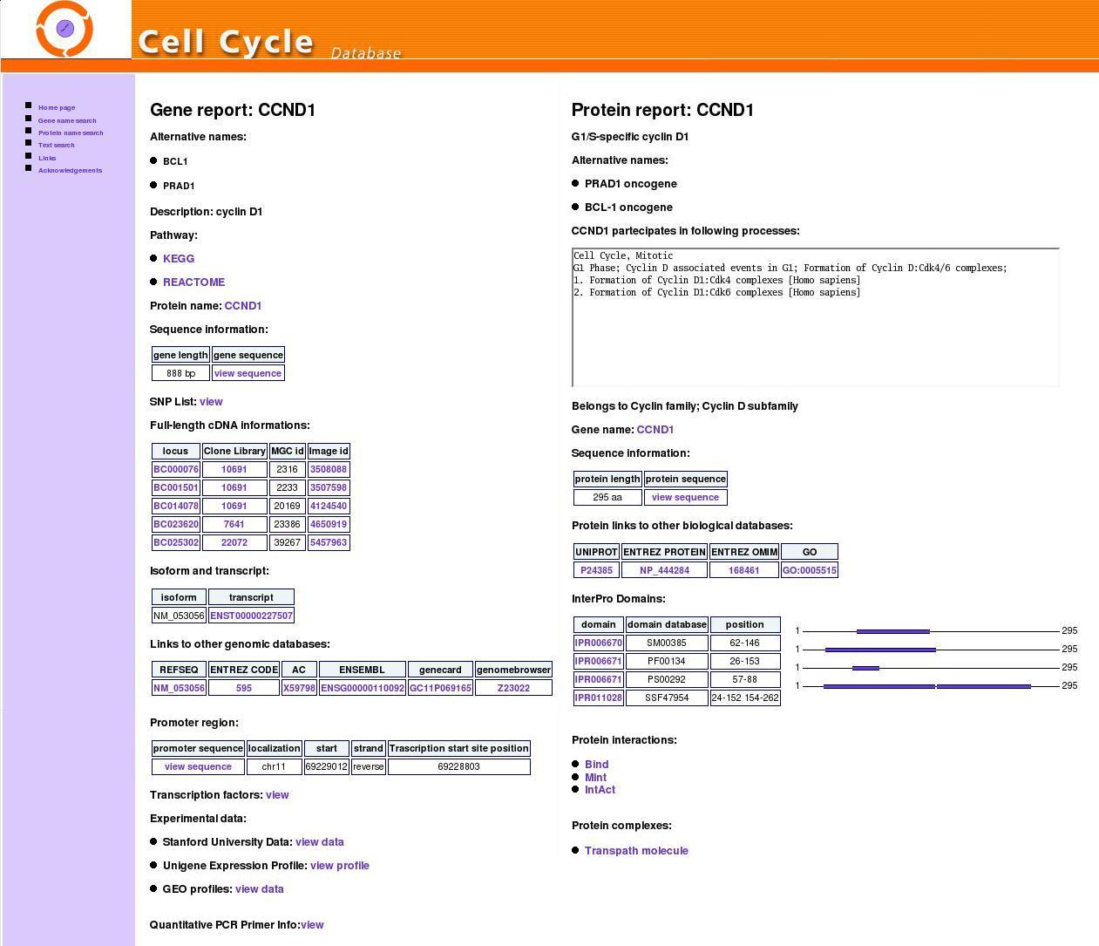Image resolution: width=1099 pixels, height=946 pixels.
Task: Open Bind protein interactions
Action: click(597, 765)
